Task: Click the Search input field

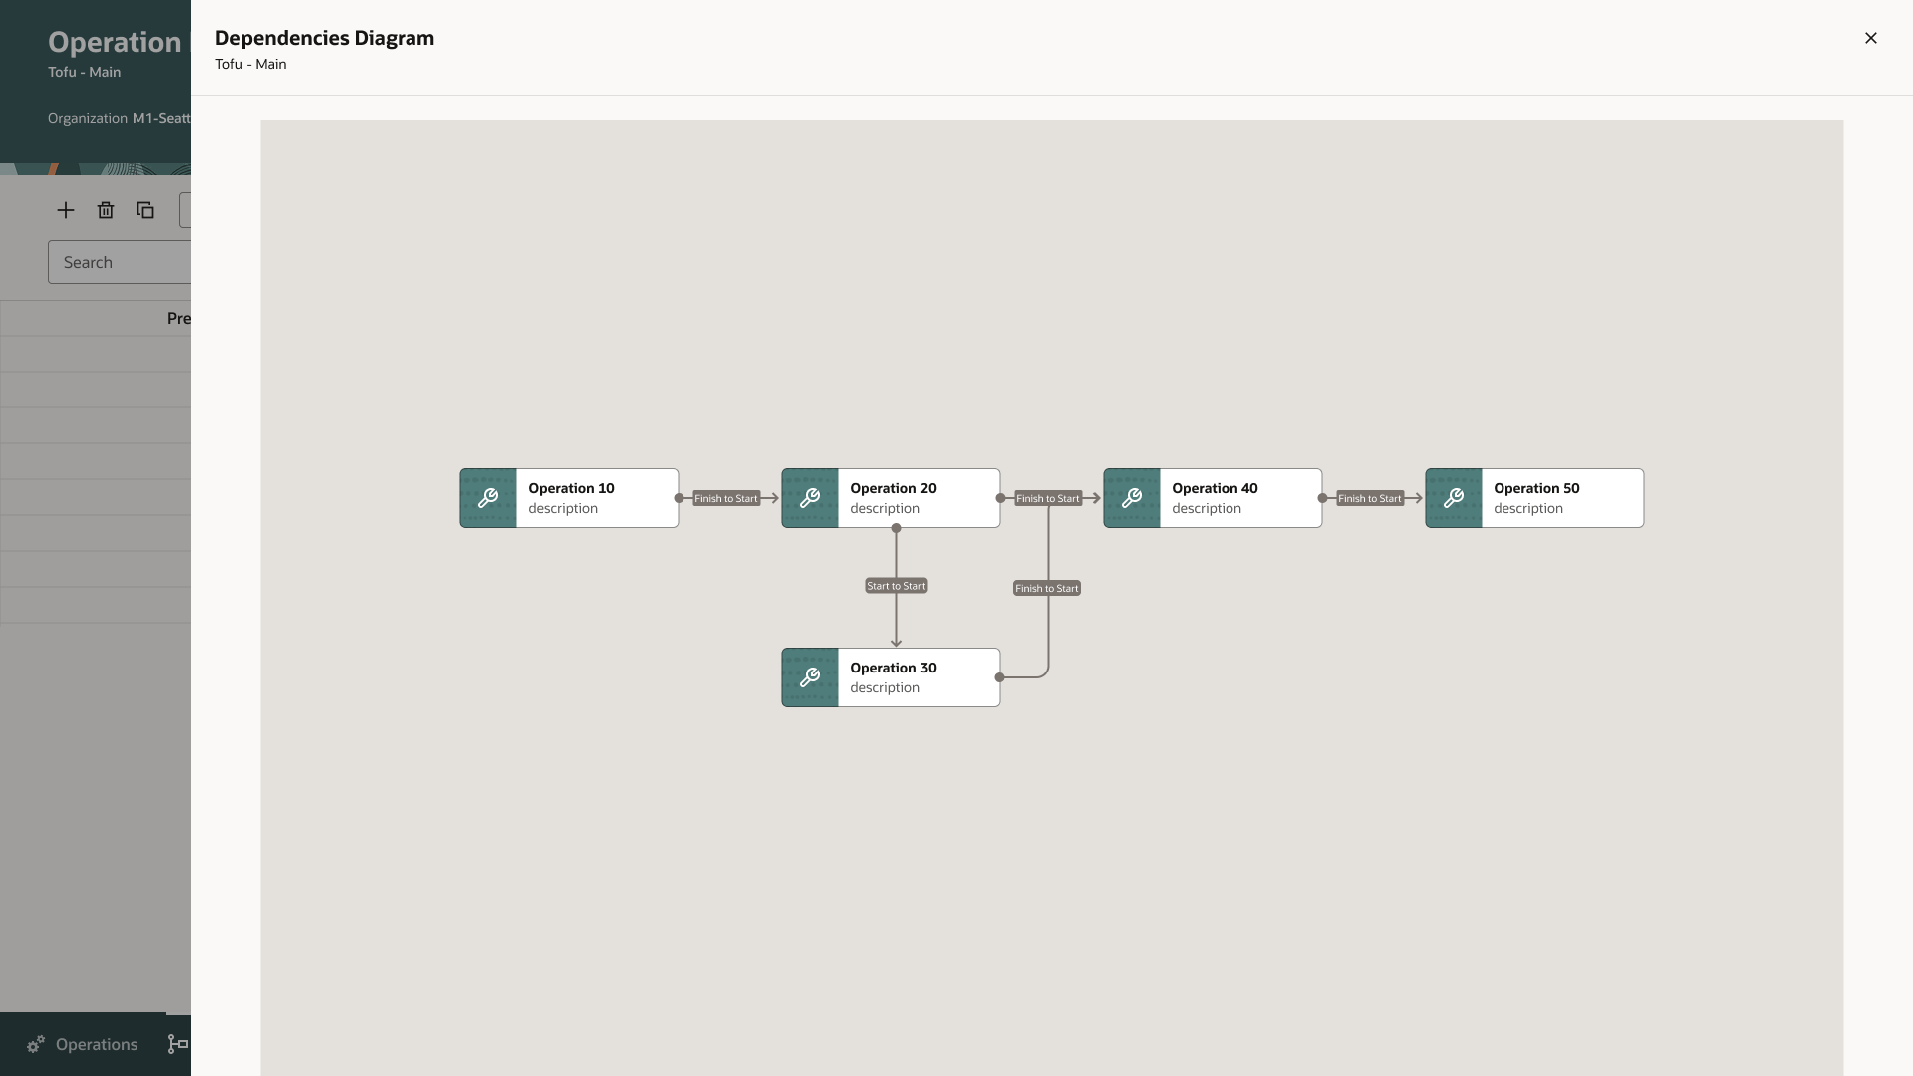Action: (x=120, y=262)
